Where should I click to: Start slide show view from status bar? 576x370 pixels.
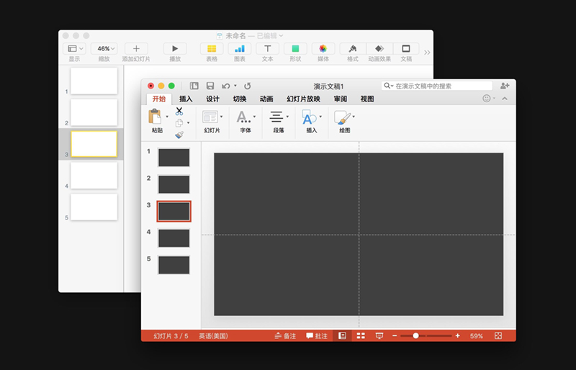coord(379,336)
